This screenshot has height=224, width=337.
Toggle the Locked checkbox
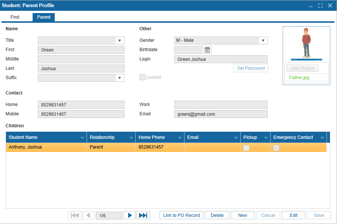[142, 77]
